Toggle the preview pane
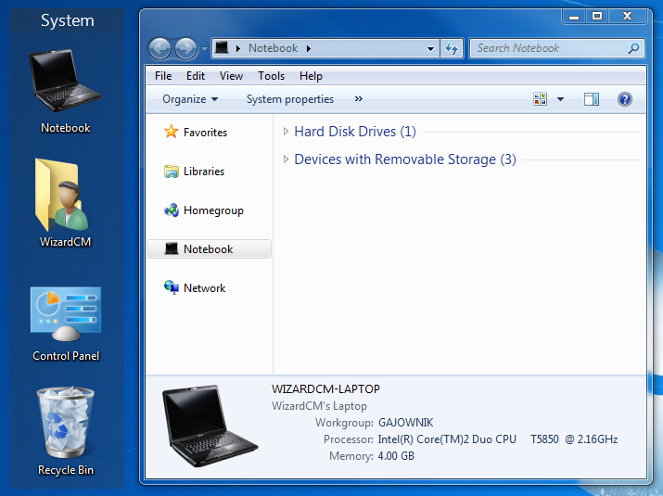The image size is (663, 496). point(591,99)
